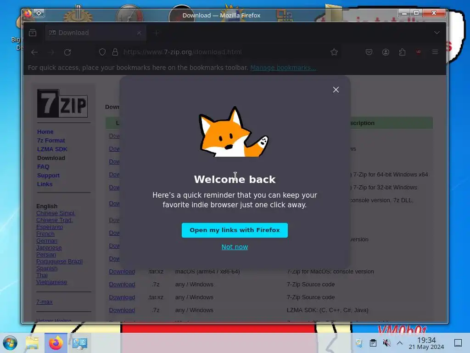Close the Download tab

139,33
